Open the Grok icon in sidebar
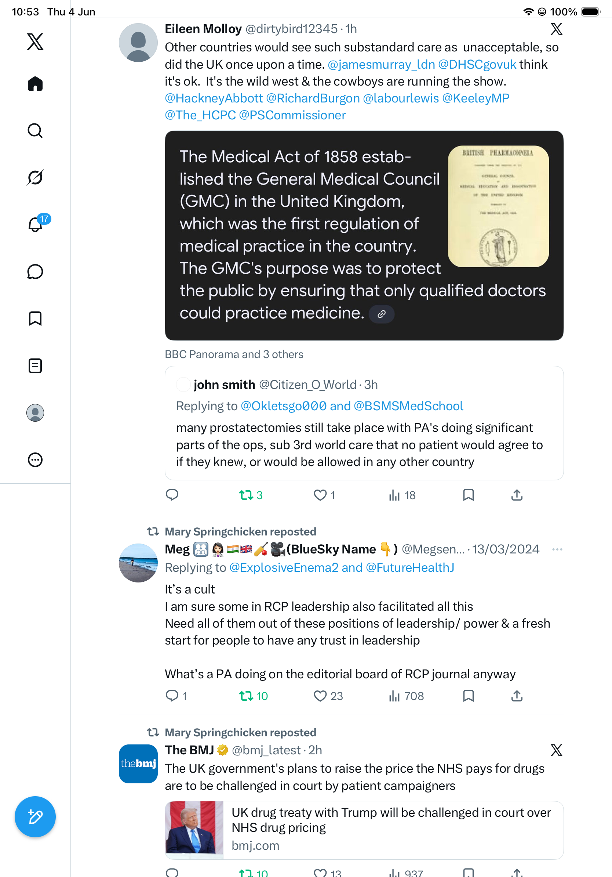Image resolution: width=612 pixels, height=877 pixels. click(x=35, y=177)
